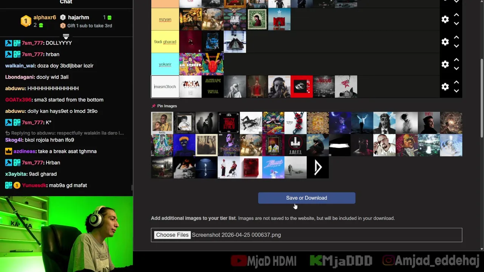The width and height of the screenshot is (484, 272).
Task: Open settings gear for the yokarir tier
Action: click(x=445, y=64)
